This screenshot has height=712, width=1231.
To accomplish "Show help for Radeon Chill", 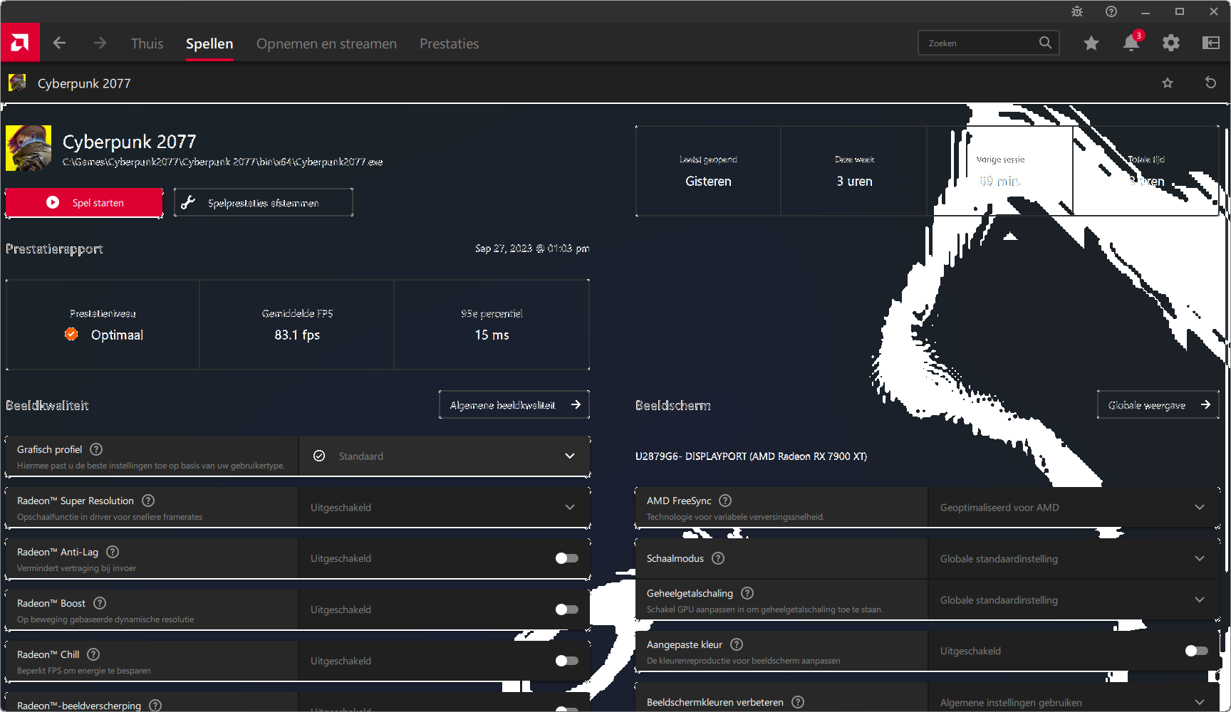I will (x=93, y=654).
